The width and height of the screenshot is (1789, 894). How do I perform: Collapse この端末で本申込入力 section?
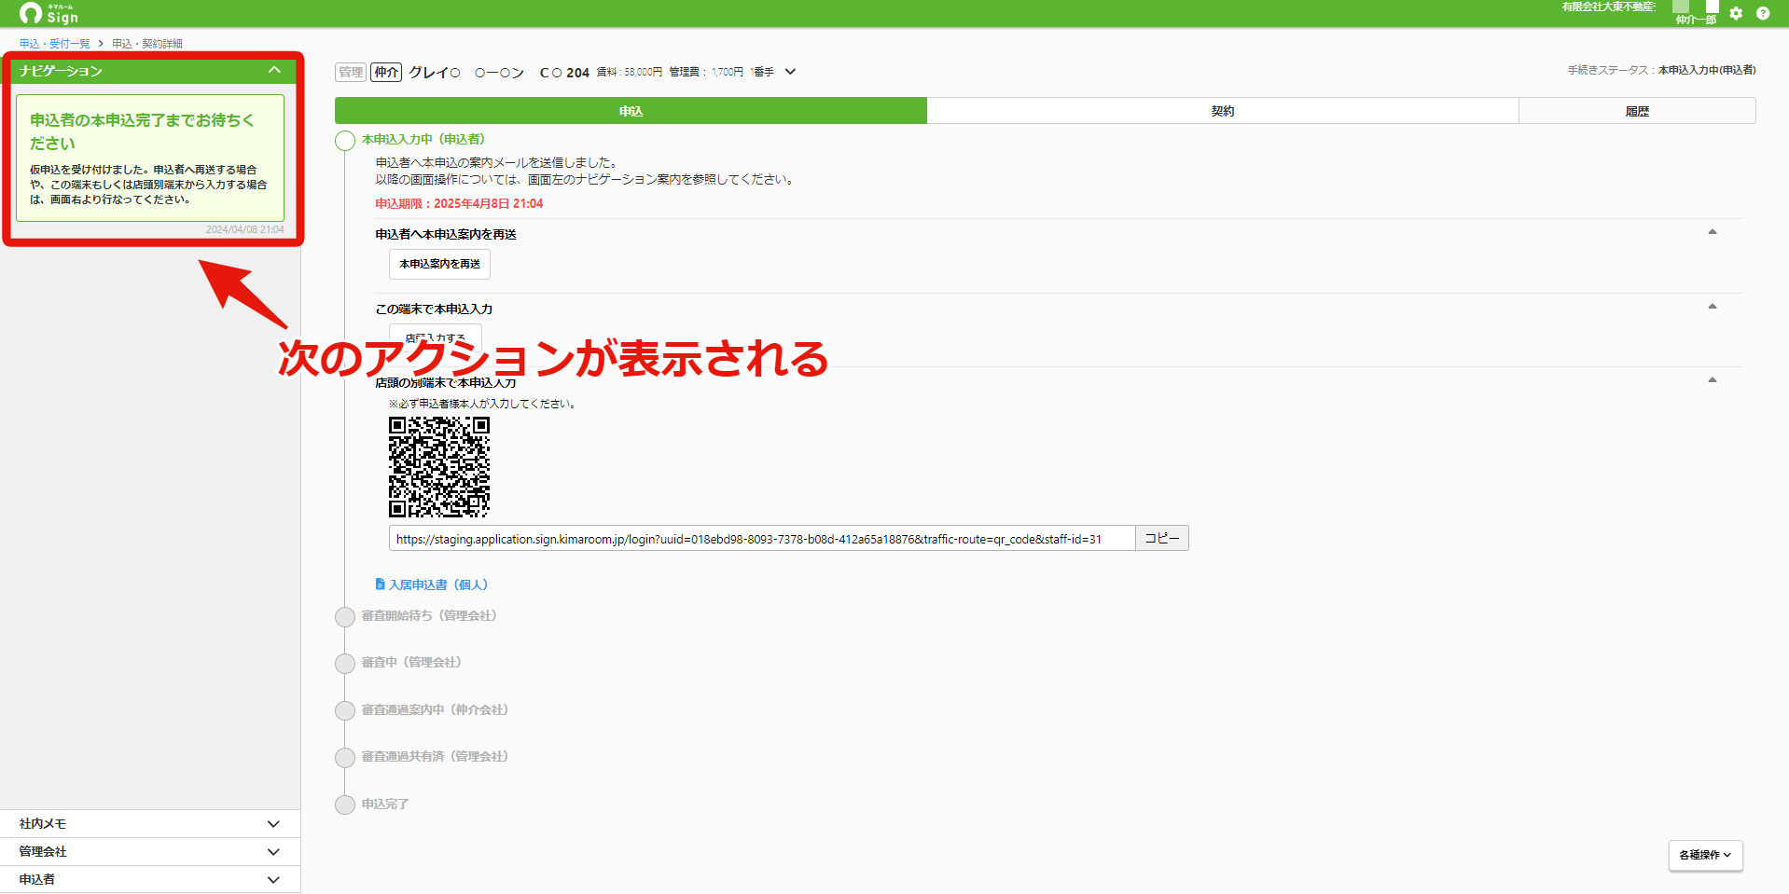tap(1713, 307)
